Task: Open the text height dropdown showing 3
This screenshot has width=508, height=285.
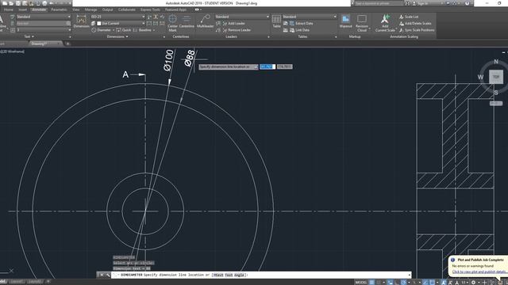Action: (43, 30)
